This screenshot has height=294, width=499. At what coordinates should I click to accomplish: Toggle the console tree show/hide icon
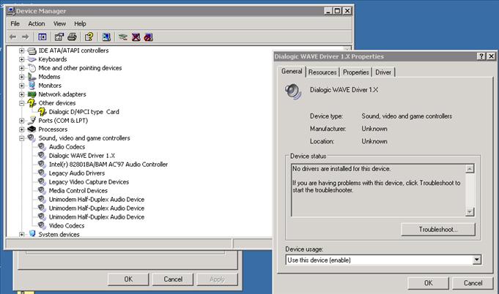[x=42, y=37]
